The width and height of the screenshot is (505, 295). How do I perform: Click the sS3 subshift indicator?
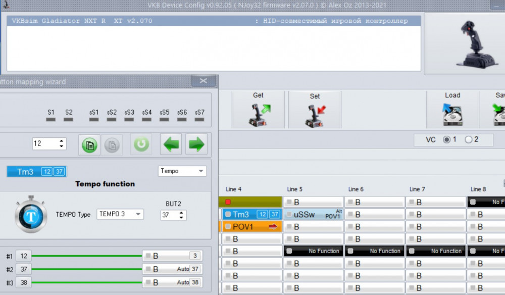(x=129, y=120)
